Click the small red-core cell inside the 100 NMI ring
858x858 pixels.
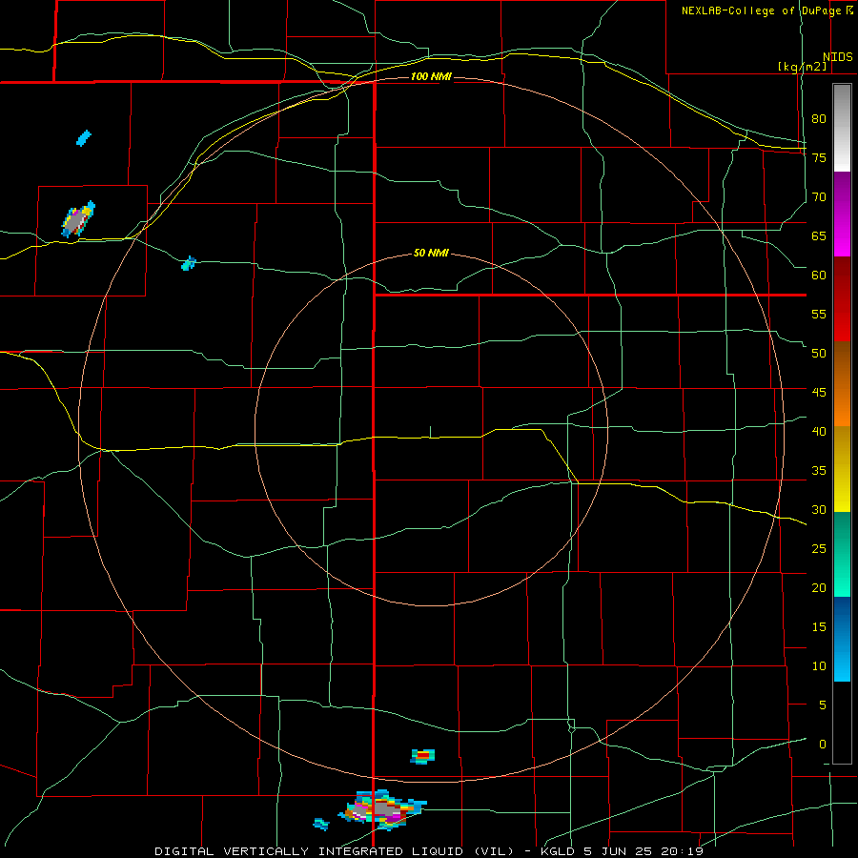point(422,756)
